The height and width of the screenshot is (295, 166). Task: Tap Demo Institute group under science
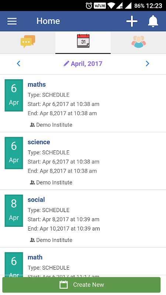tap(51, 182)
